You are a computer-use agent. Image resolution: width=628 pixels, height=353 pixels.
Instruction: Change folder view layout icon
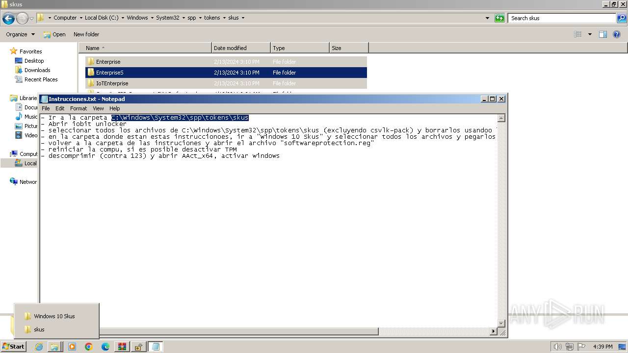point(578,34)
